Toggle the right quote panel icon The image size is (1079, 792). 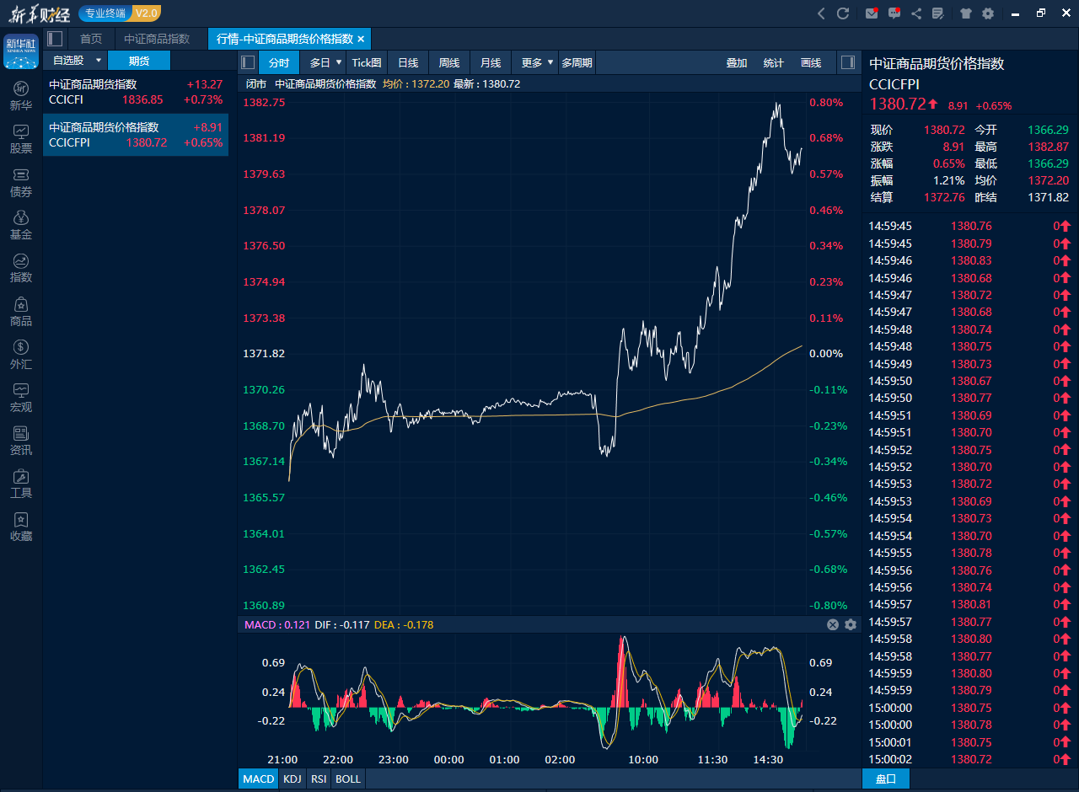[x=848, y=62]
